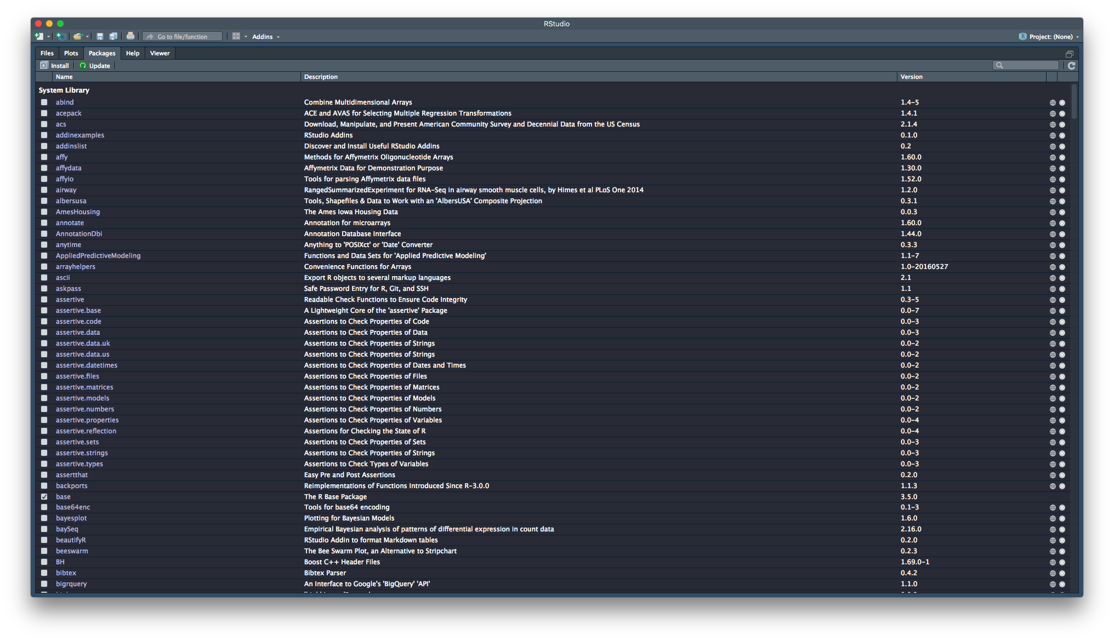Click version 1.0-20160527 of arrayhelpers
Image resolution: width=1114 pixels, height=641 pixels.
[x=924, y=267]
